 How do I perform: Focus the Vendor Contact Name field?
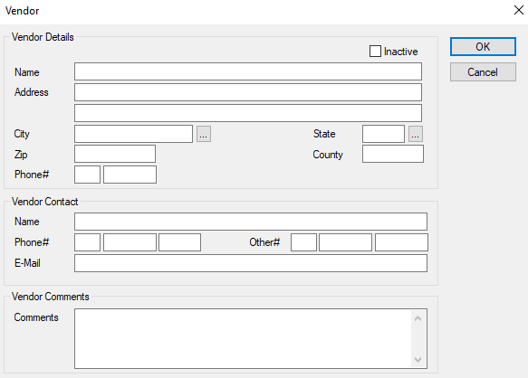click(x=251, y=222)
